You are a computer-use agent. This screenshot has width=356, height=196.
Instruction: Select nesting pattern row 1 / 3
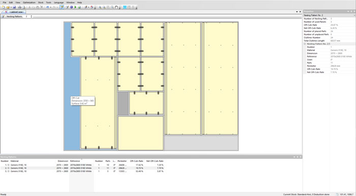(82, 165)
